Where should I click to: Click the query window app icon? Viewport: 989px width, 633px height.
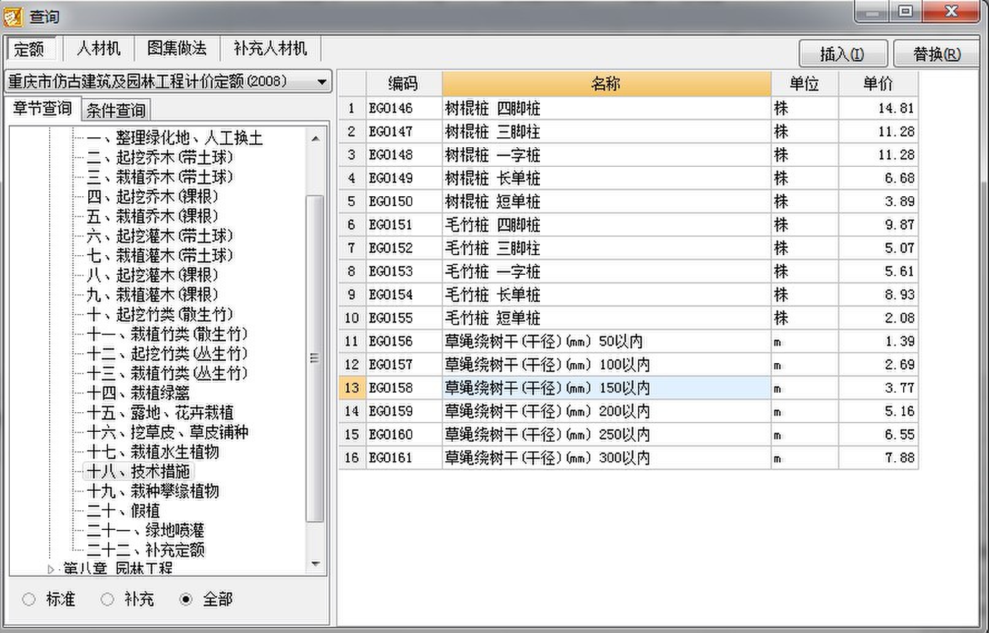tap(12, 16)
